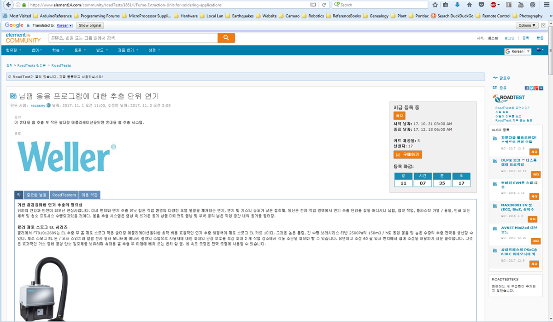Expand the 학습 nav menu
Screen dimensions: 553x322
(x=57, y=50)
